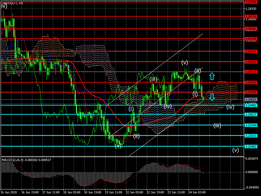This screenshot has width=261, height=196.
Task: Select the (v) wave label above the 23 Jun peak
Action: (184, 63)
